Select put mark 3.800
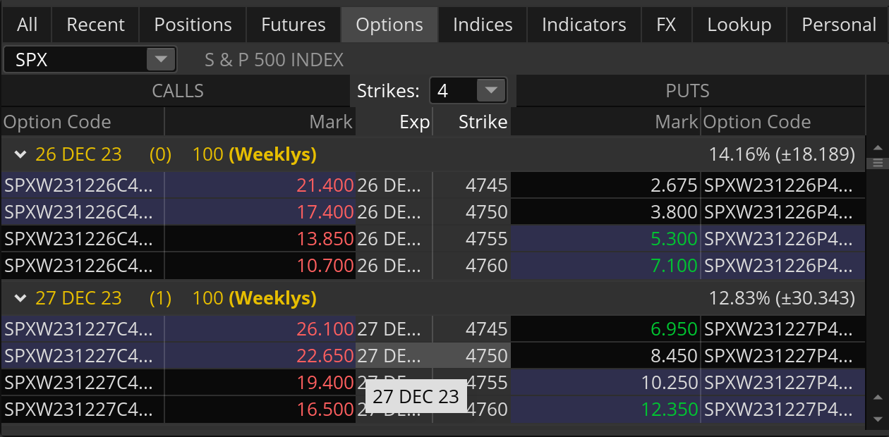Viewport: 889px width, 437px height. (674, 212)
